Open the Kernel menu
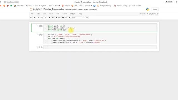The height and width of the screenshot is (100, 178). coord(65,14)
